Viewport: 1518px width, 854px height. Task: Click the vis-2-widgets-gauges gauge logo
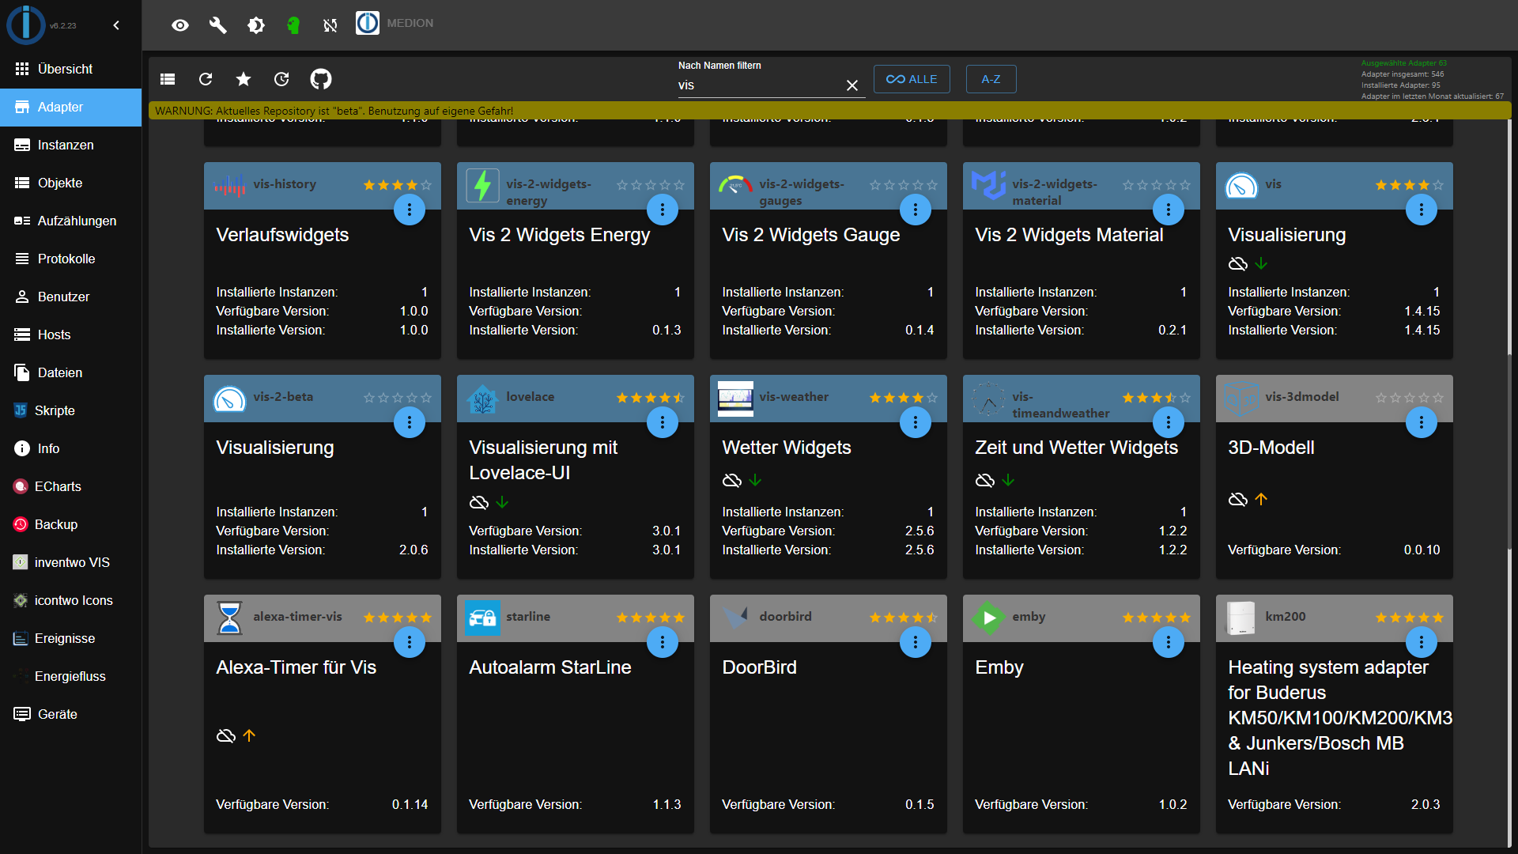(x=735, y=185)
